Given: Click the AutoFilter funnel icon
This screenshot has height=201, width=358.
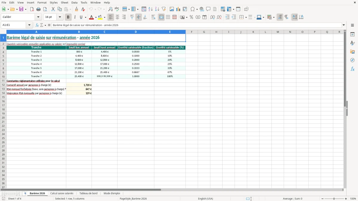Looking at the screenshot, I should tap(163, 9).
